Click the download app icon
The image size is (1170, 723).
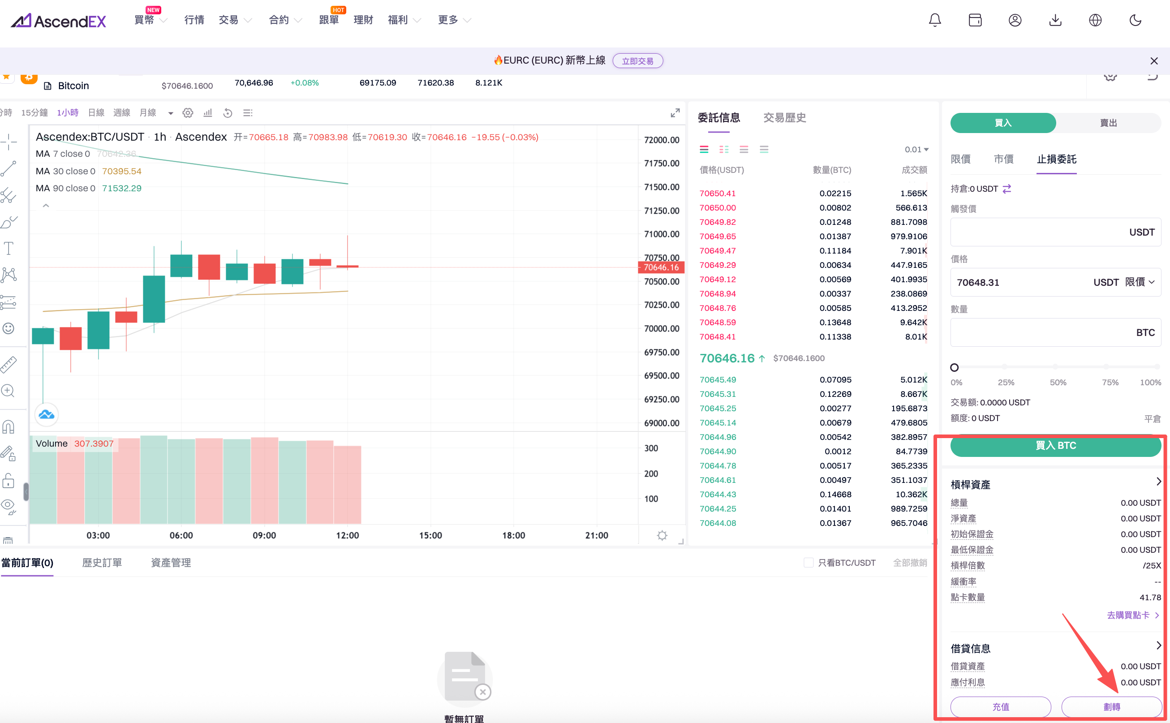click(1055, 20)
